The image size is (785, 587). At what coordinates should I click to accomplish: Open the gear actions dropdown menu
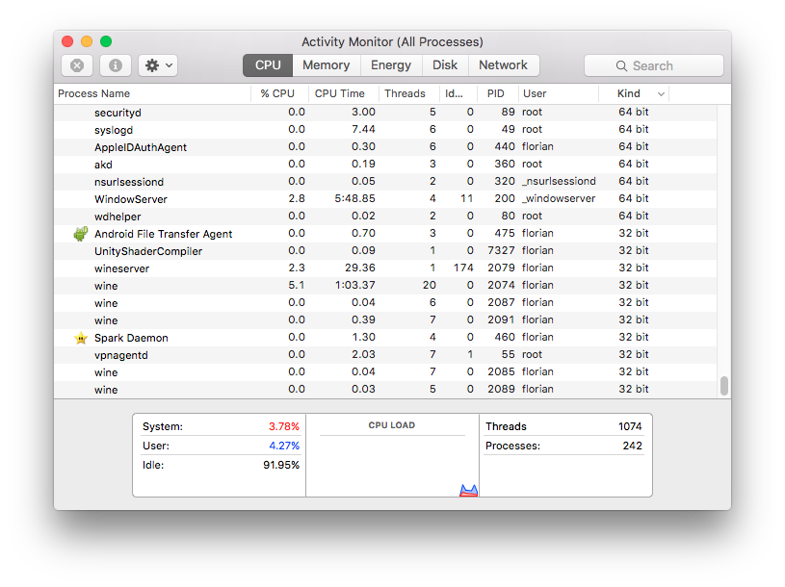(158, 65)
